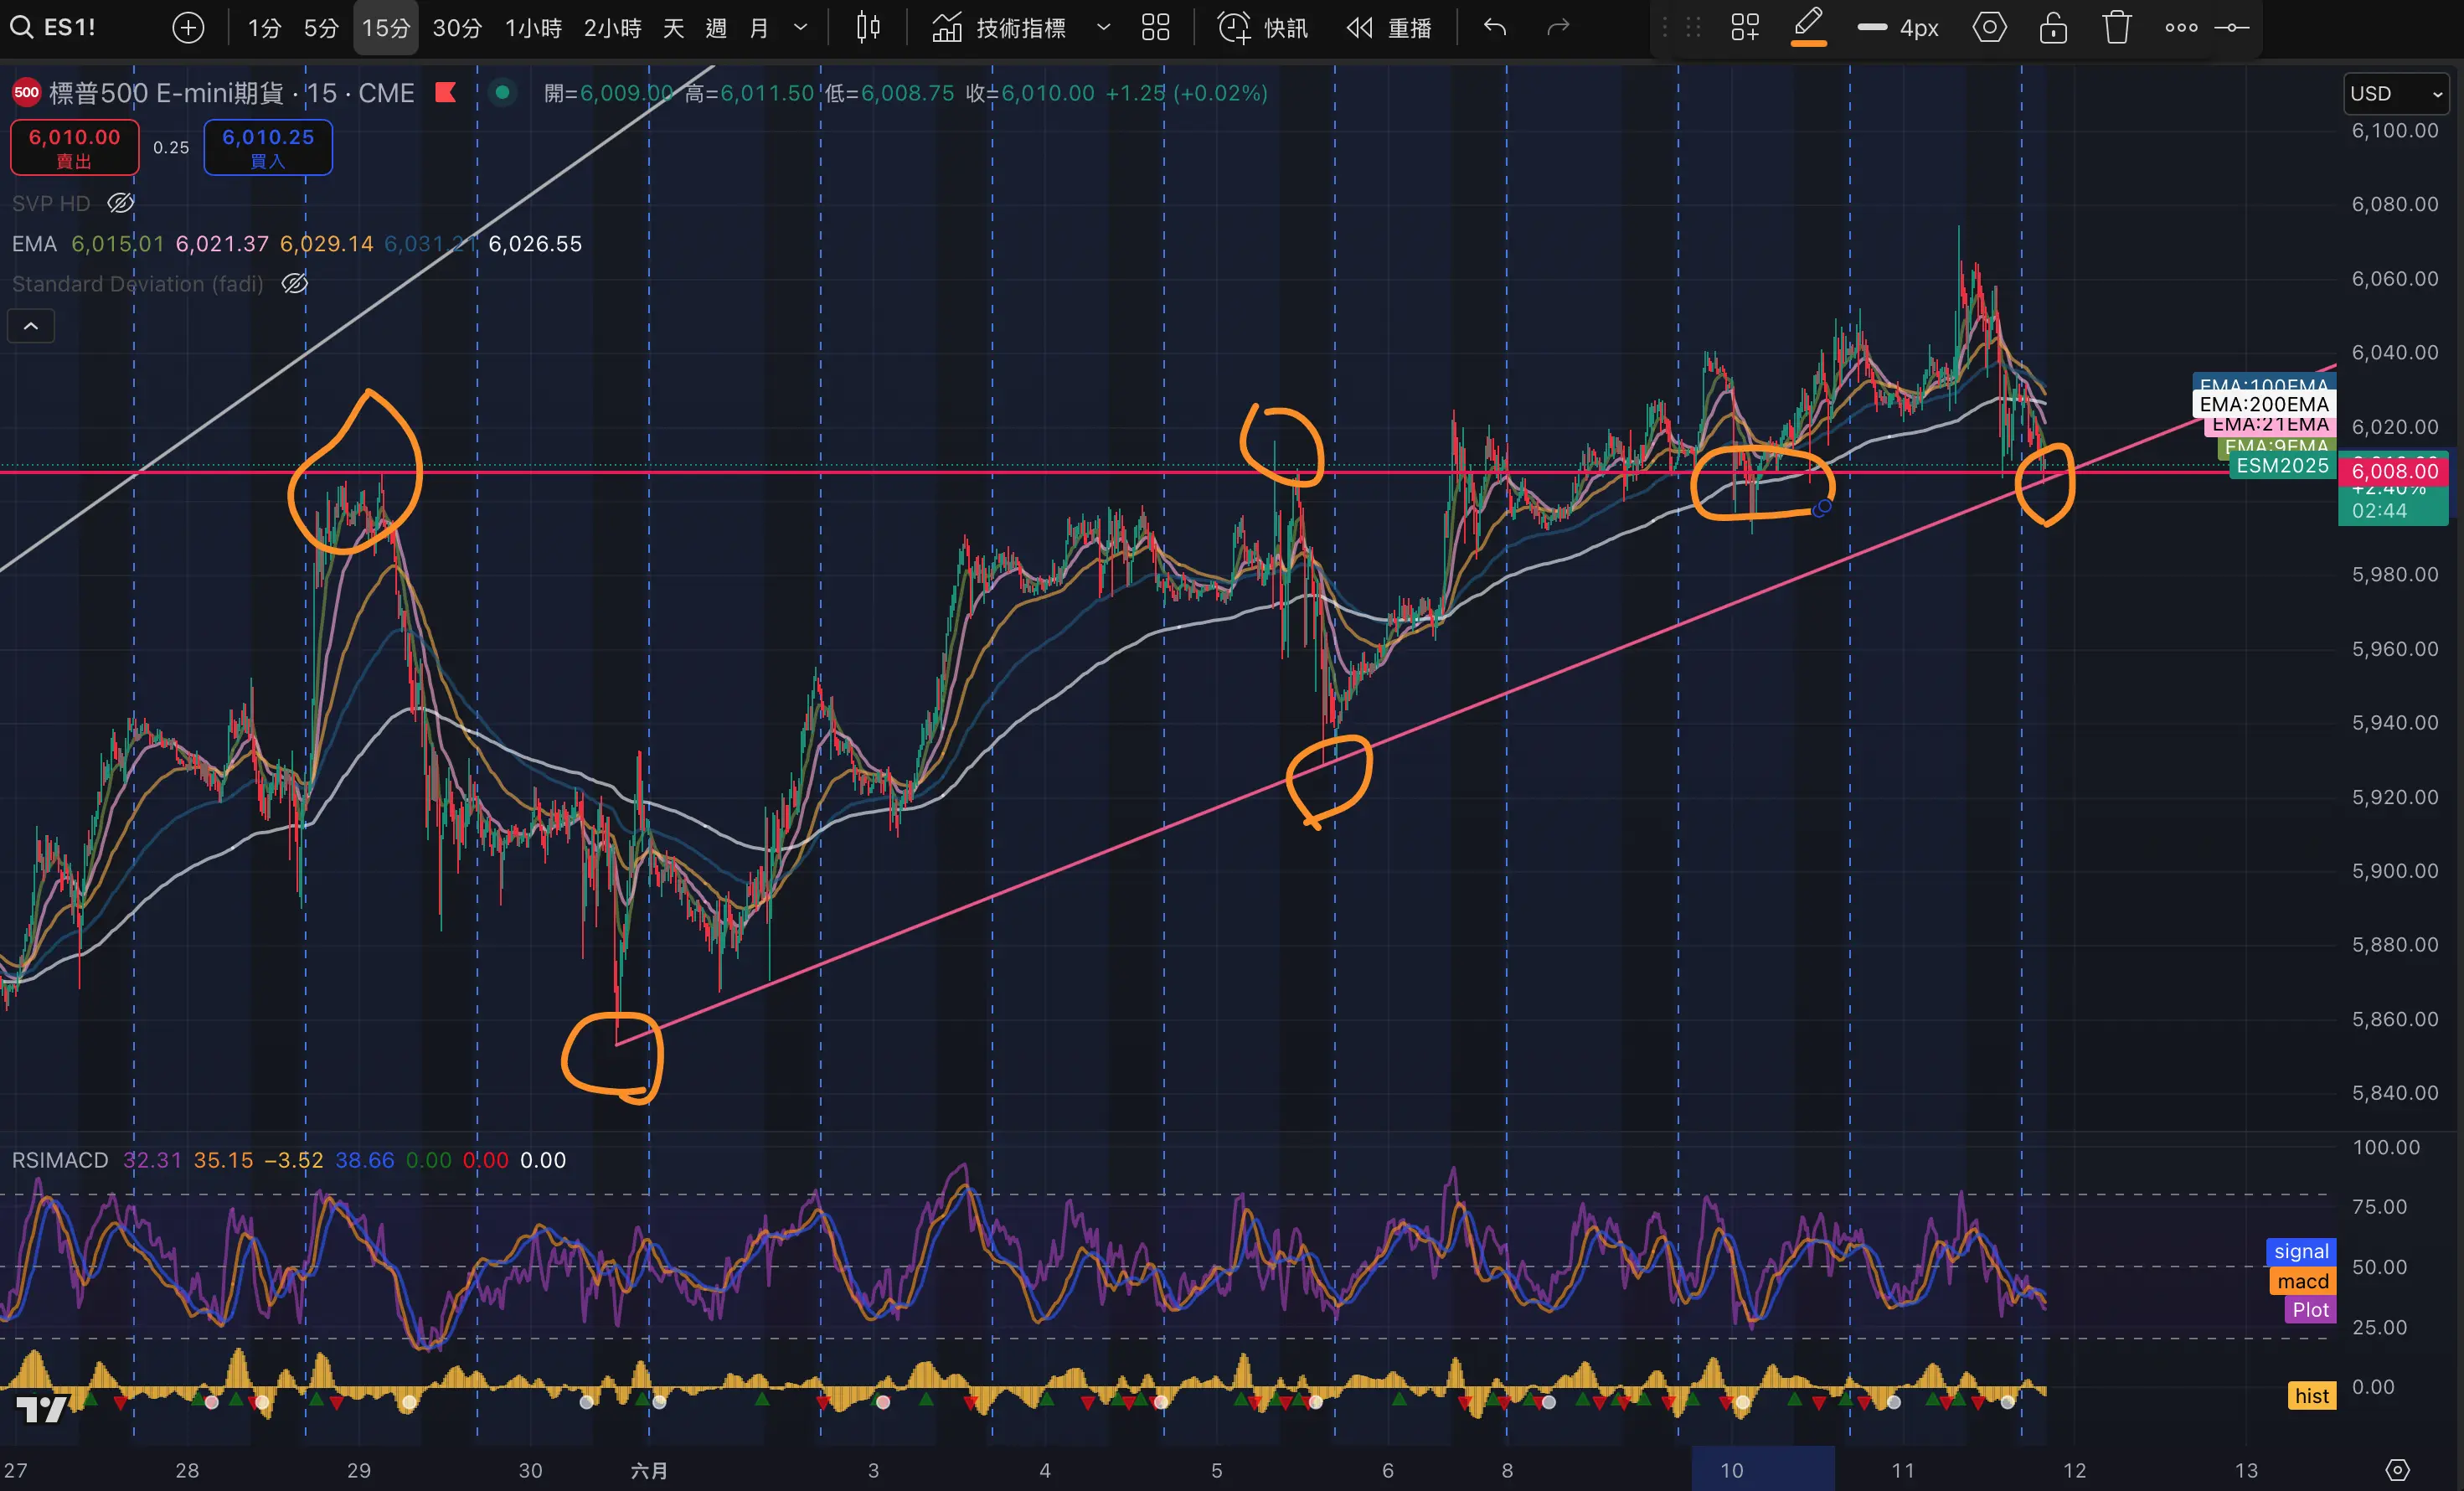Viewport: 2464px width, 1491px height.
Task: Click the green market status dot
Action: (x=502, y=93)
